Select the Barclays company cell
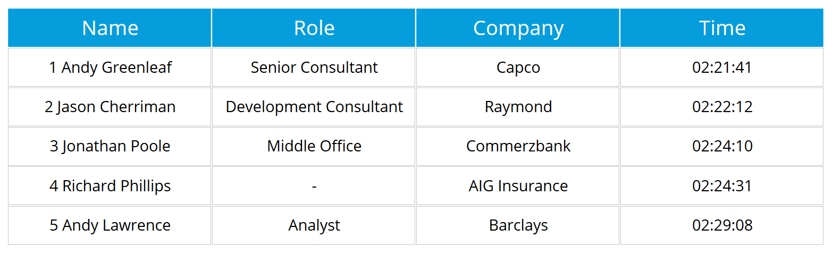 518,225
